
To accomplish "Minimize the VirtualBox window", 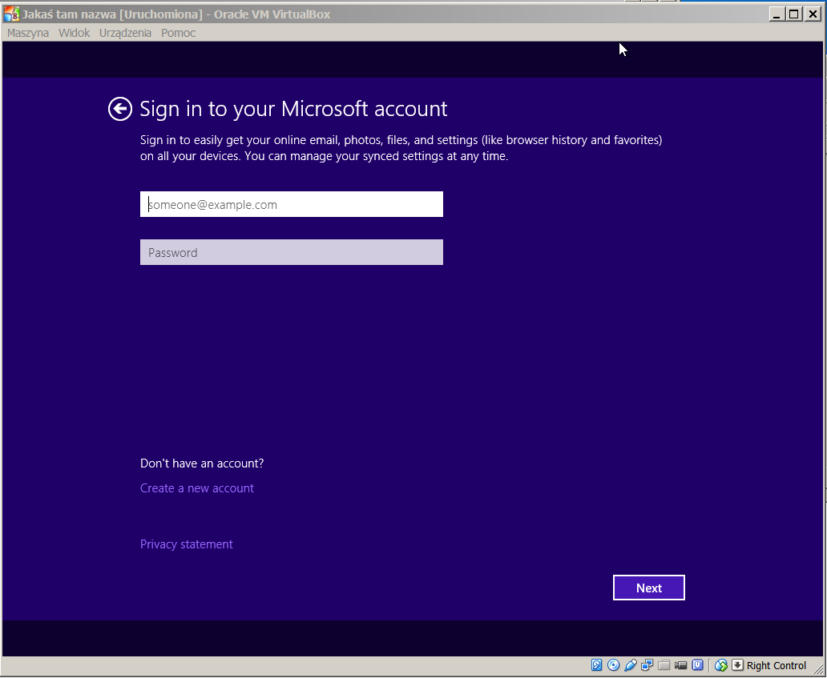I will pyautogui.click(x=776, y=14).
